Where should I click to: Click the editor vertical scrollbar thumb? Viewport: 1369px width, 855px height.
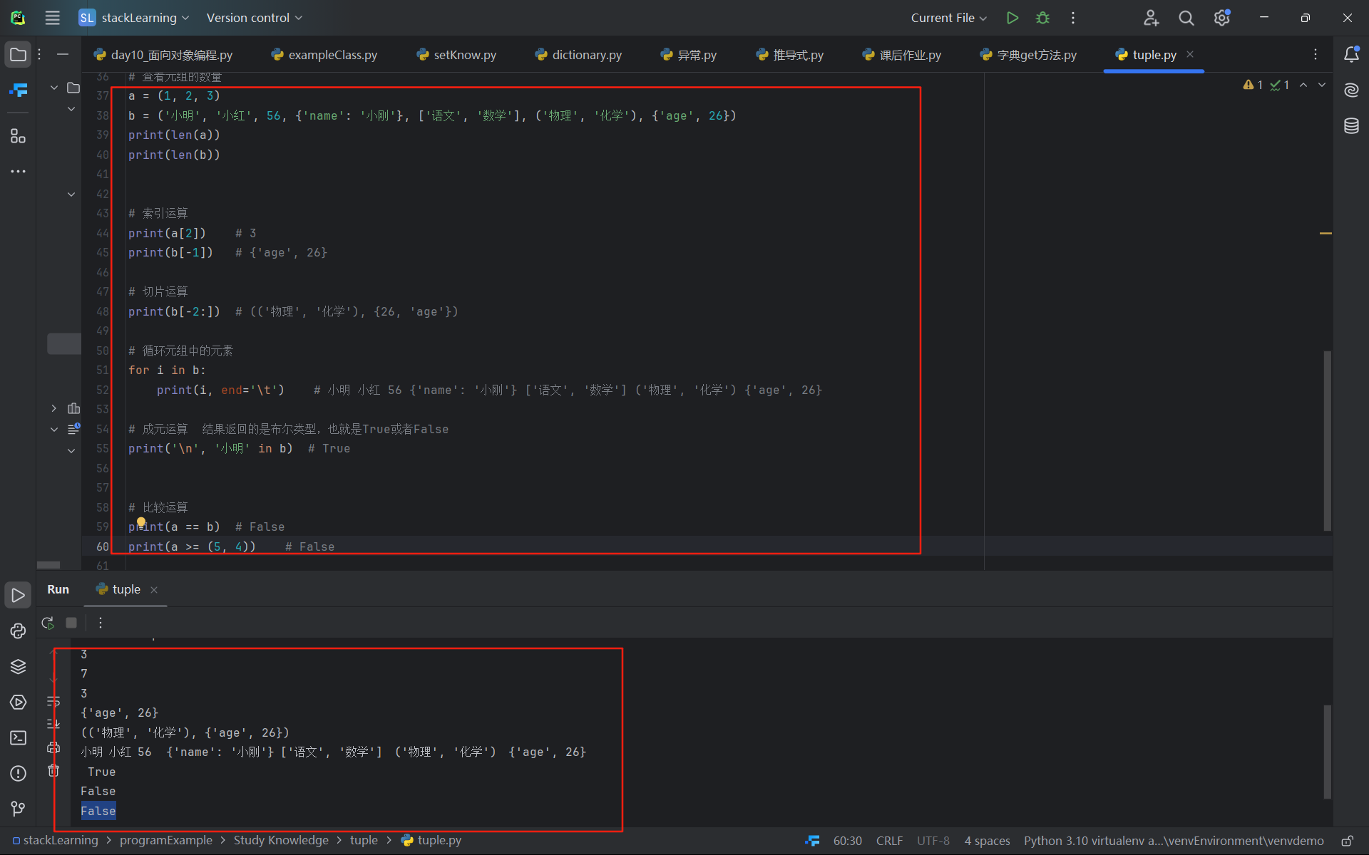click(1327, 440)
